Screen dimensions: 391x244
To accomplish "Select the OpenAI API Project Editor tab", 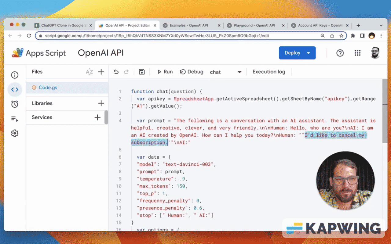I will (128, 26).
